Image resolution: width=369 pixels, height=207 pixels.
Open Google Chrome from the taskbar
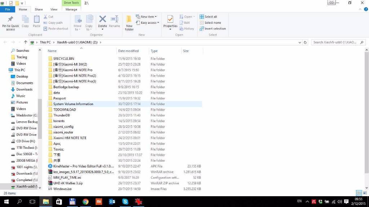click(x=85, y=202)
